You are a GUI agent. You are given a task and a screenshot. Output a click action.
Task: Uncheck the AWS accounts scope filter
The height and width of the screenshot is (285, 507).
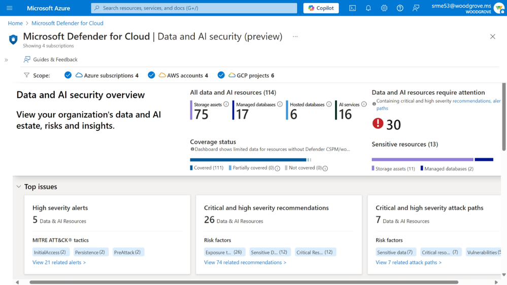151,75
